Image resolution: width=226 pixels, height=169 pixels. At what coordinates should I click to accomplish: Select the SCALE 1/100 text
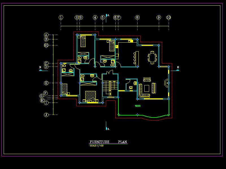[x=97, y=146]
